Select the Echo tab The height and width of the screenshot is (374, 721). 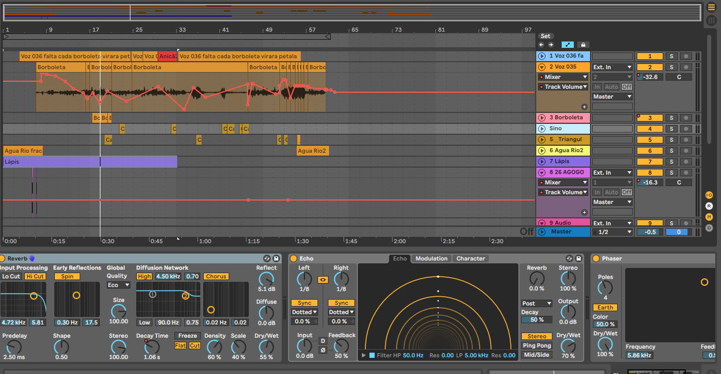(399, 259)
